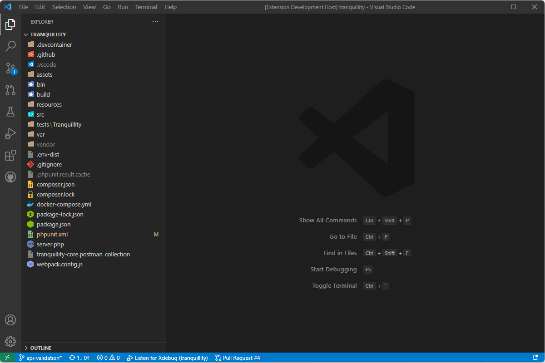
Task: Open the composer.json file
Action: (x=94, y=184)
